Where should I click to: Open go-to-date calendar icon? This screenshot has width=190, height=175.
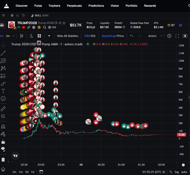click(41, 172)
